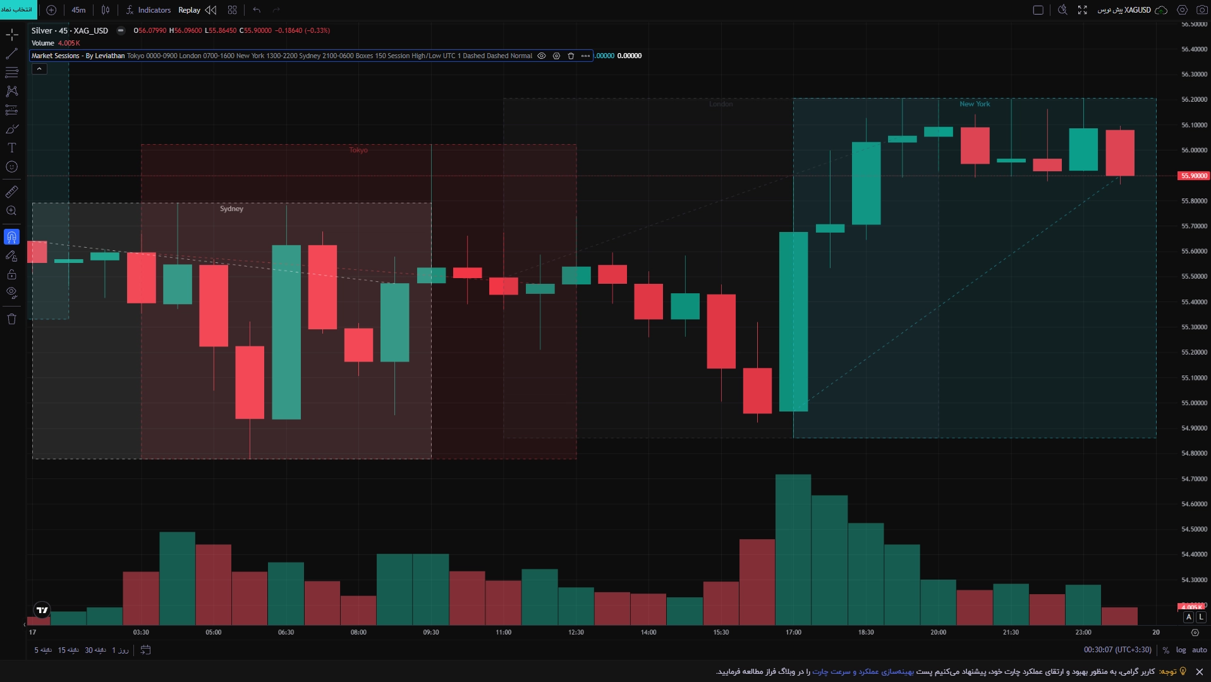Toggle lock all drawings

(x=11, y=274)
